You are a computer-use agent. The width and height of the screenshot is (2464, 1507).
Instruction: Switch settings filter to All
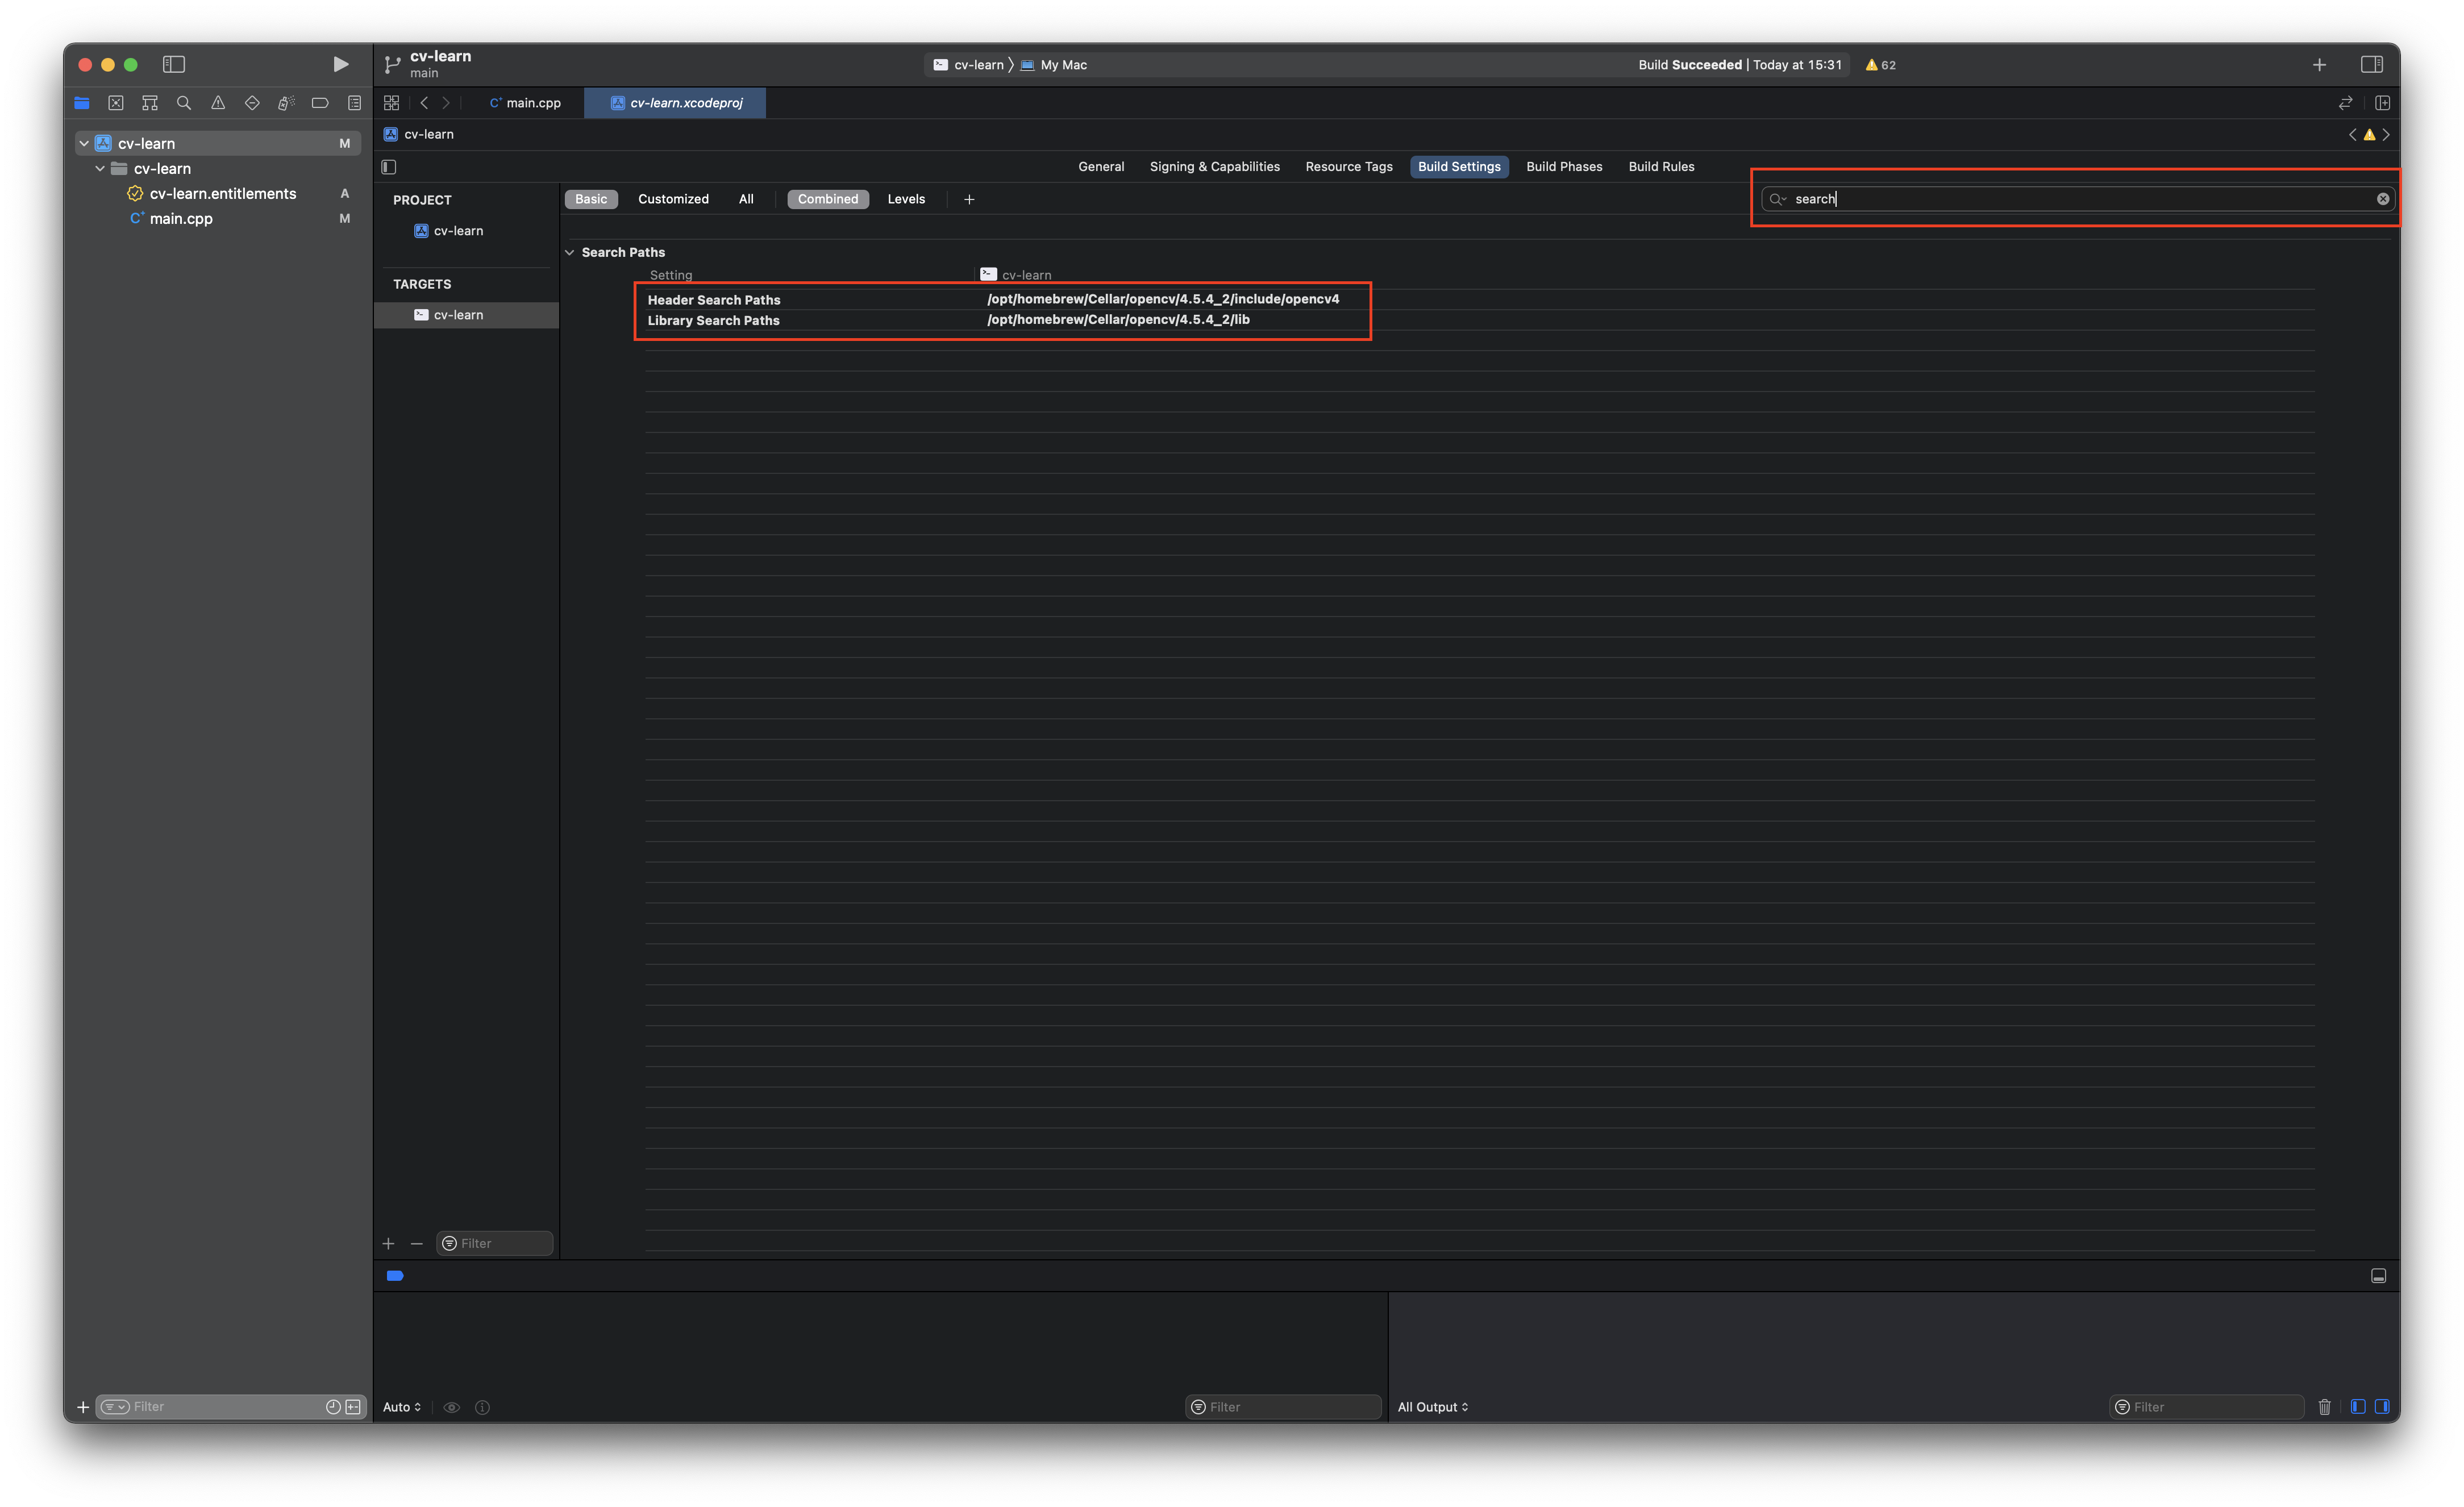[746, 198]
